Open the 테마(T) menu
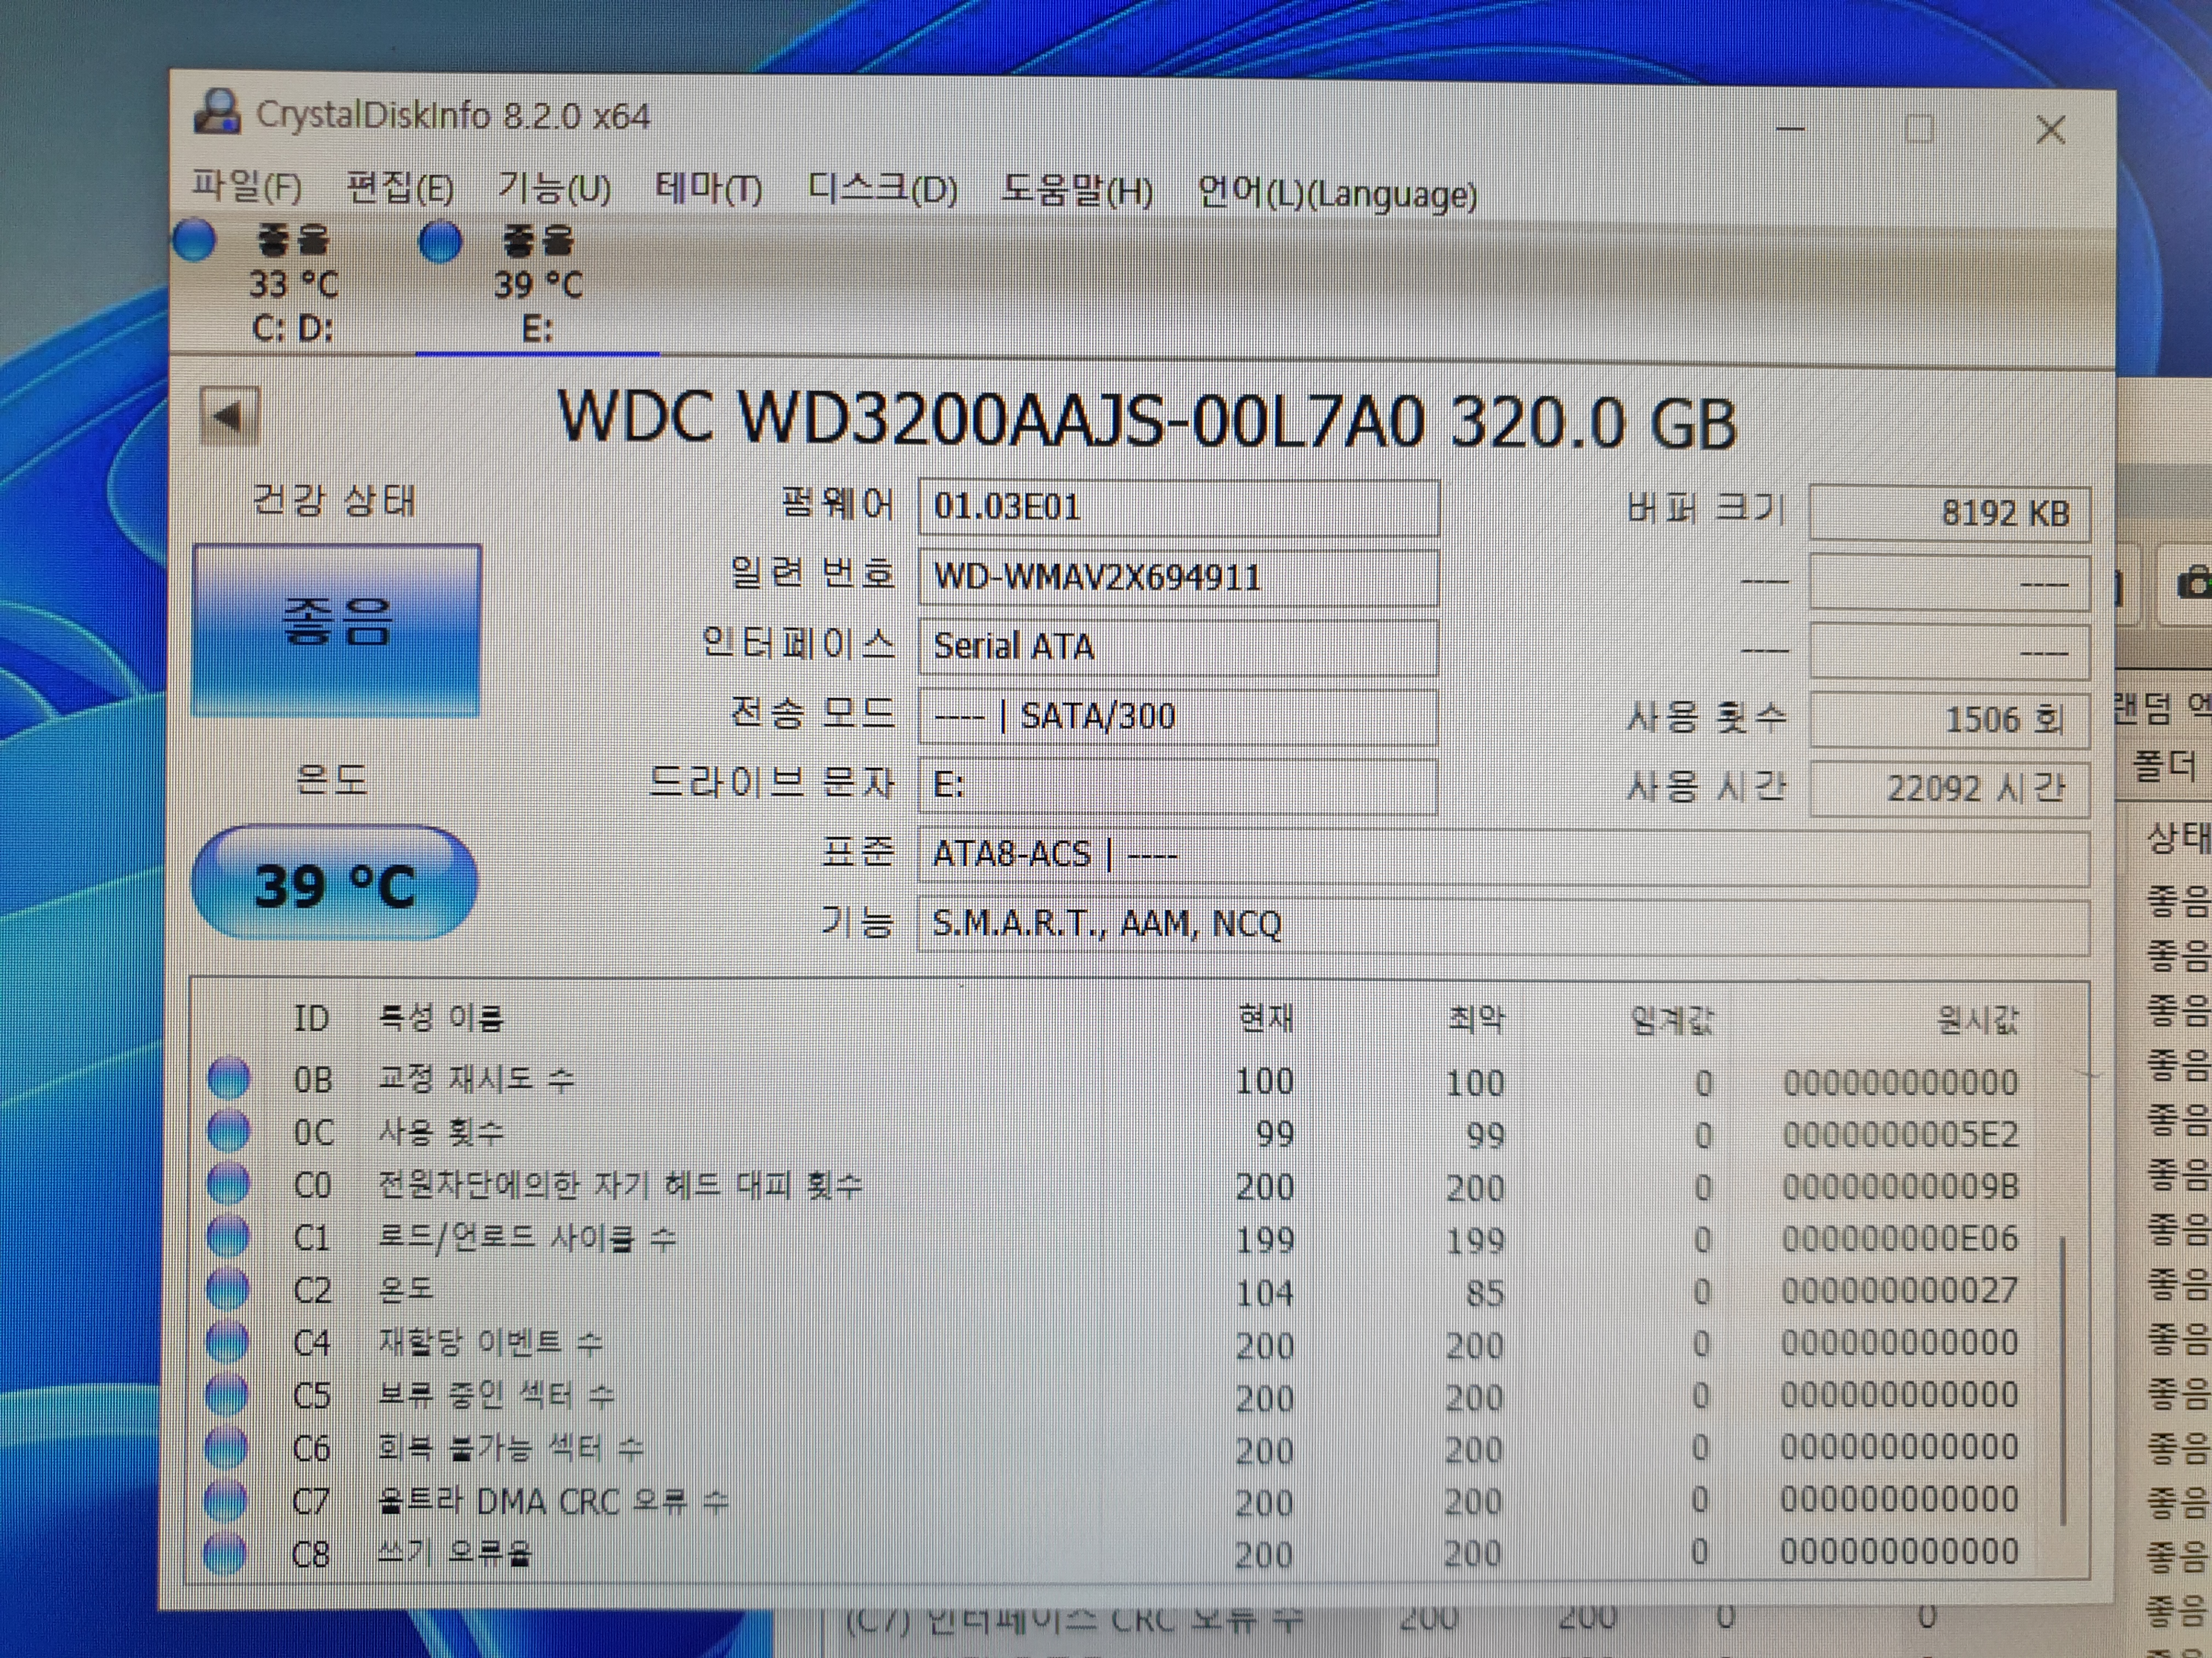 coord(708,188)
